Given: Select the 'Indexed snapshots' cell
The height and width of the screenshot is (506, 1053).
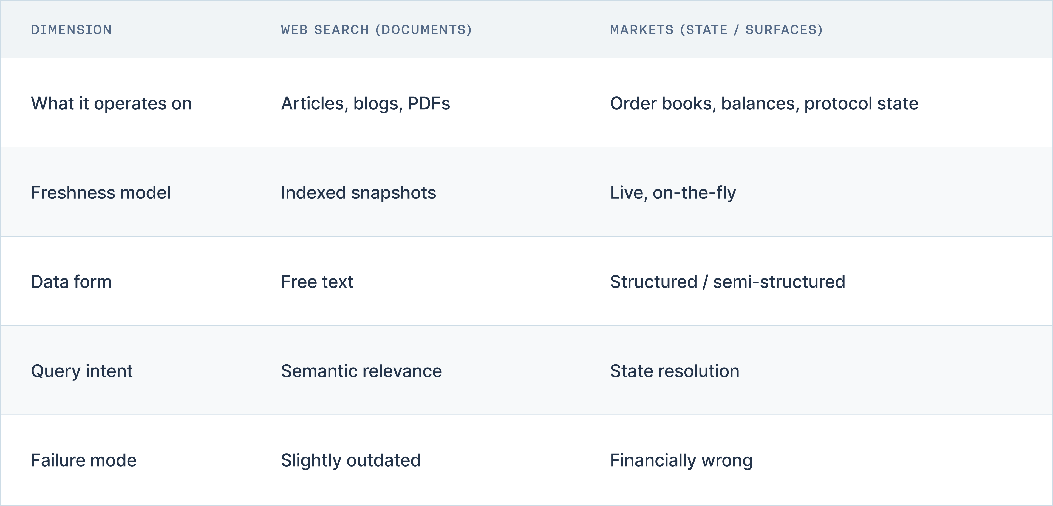Looking at the screenshot, I should (358, 192).
